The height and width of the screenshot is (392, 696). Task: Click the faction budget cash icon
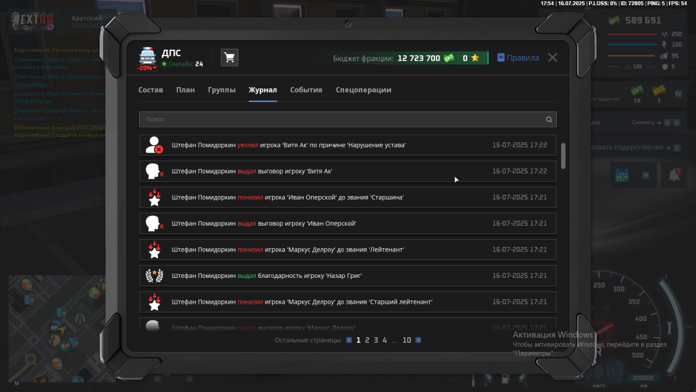449,58
